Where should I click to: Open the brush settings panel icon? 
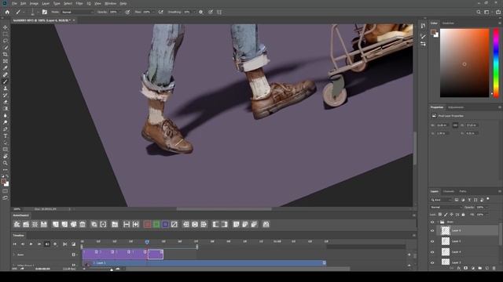[x=45, y=13]
